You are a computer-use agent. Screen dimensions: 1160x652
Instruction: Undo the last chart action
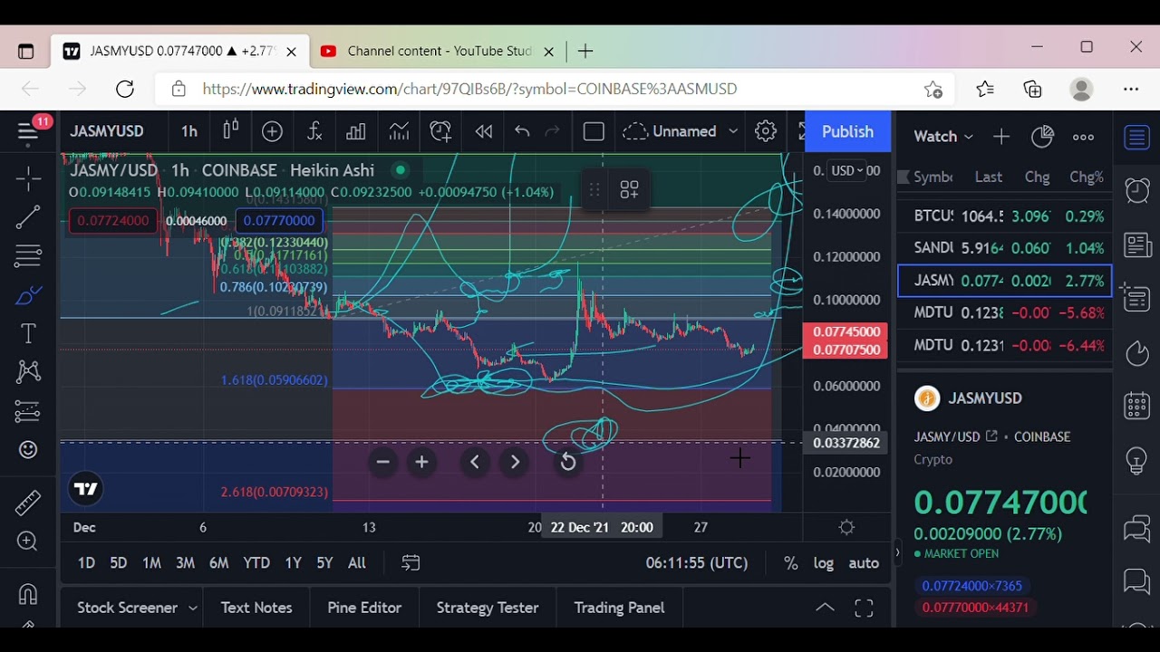coord(522,132)
